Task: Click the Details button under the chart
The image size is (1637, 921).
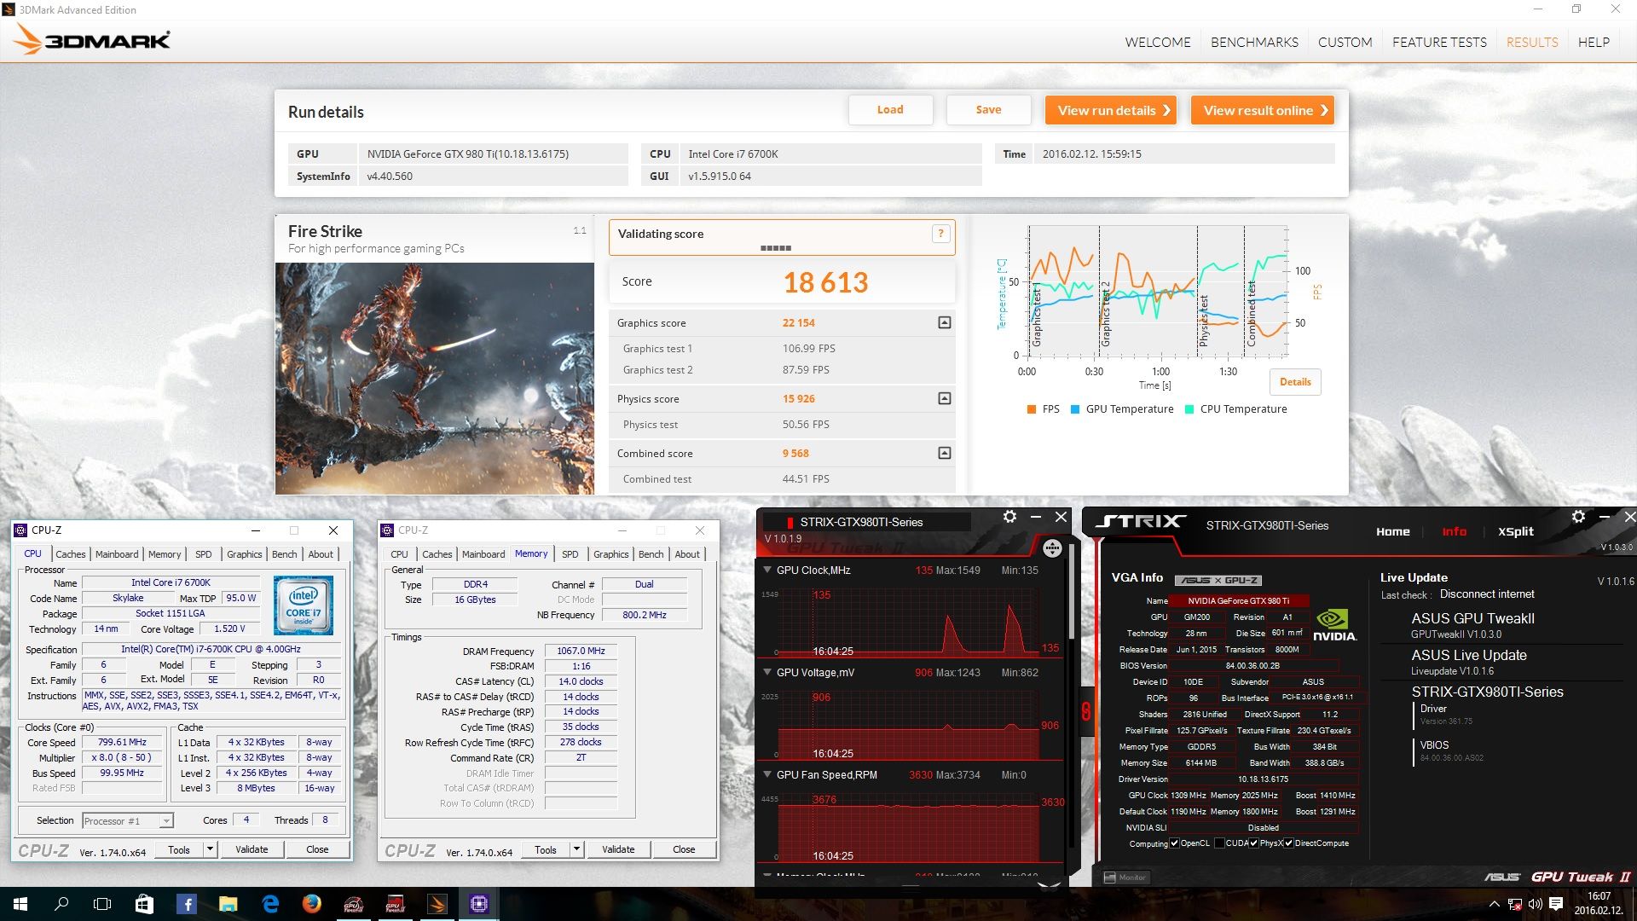Action: point(1294,382)
